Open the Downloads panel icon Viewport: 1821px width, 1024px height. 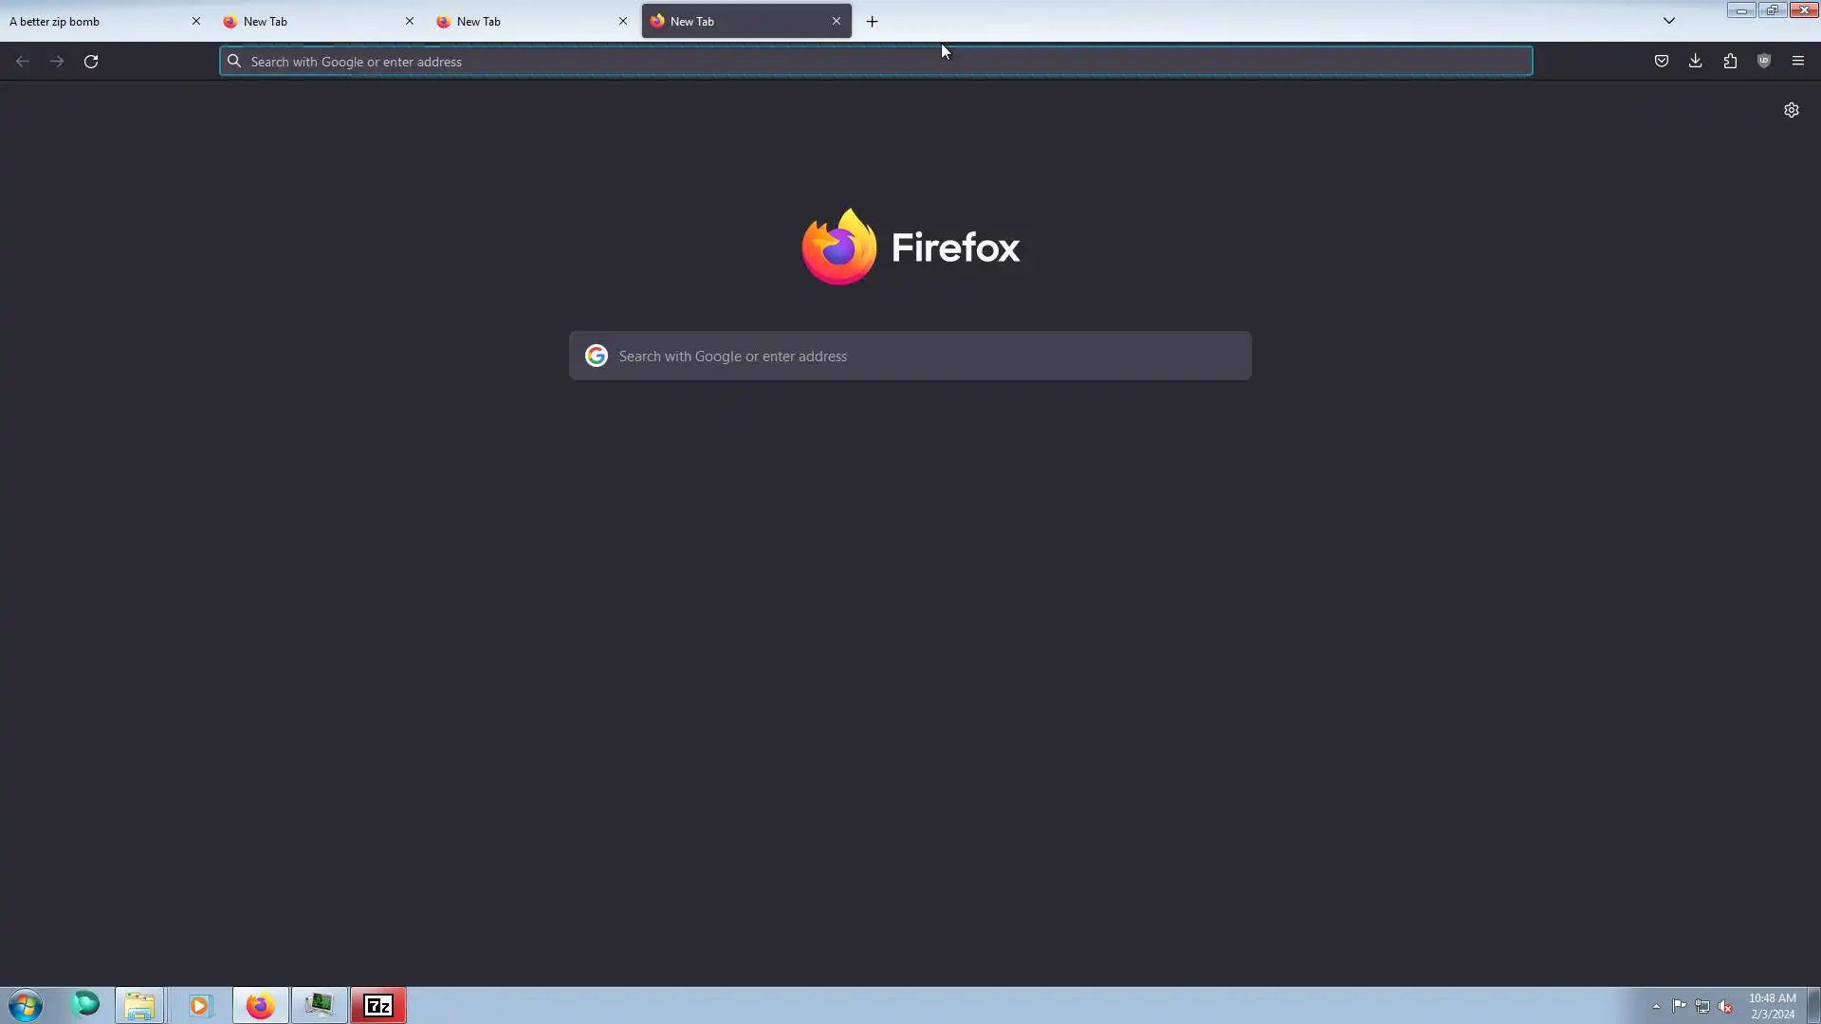coord(1695,61)
